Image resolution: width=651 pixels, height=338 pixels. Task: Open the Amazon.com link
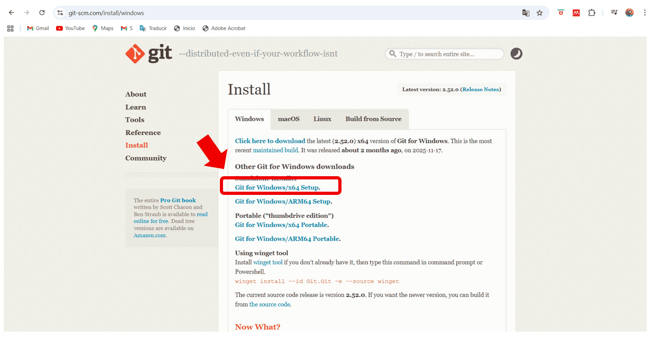coord(149,235)
